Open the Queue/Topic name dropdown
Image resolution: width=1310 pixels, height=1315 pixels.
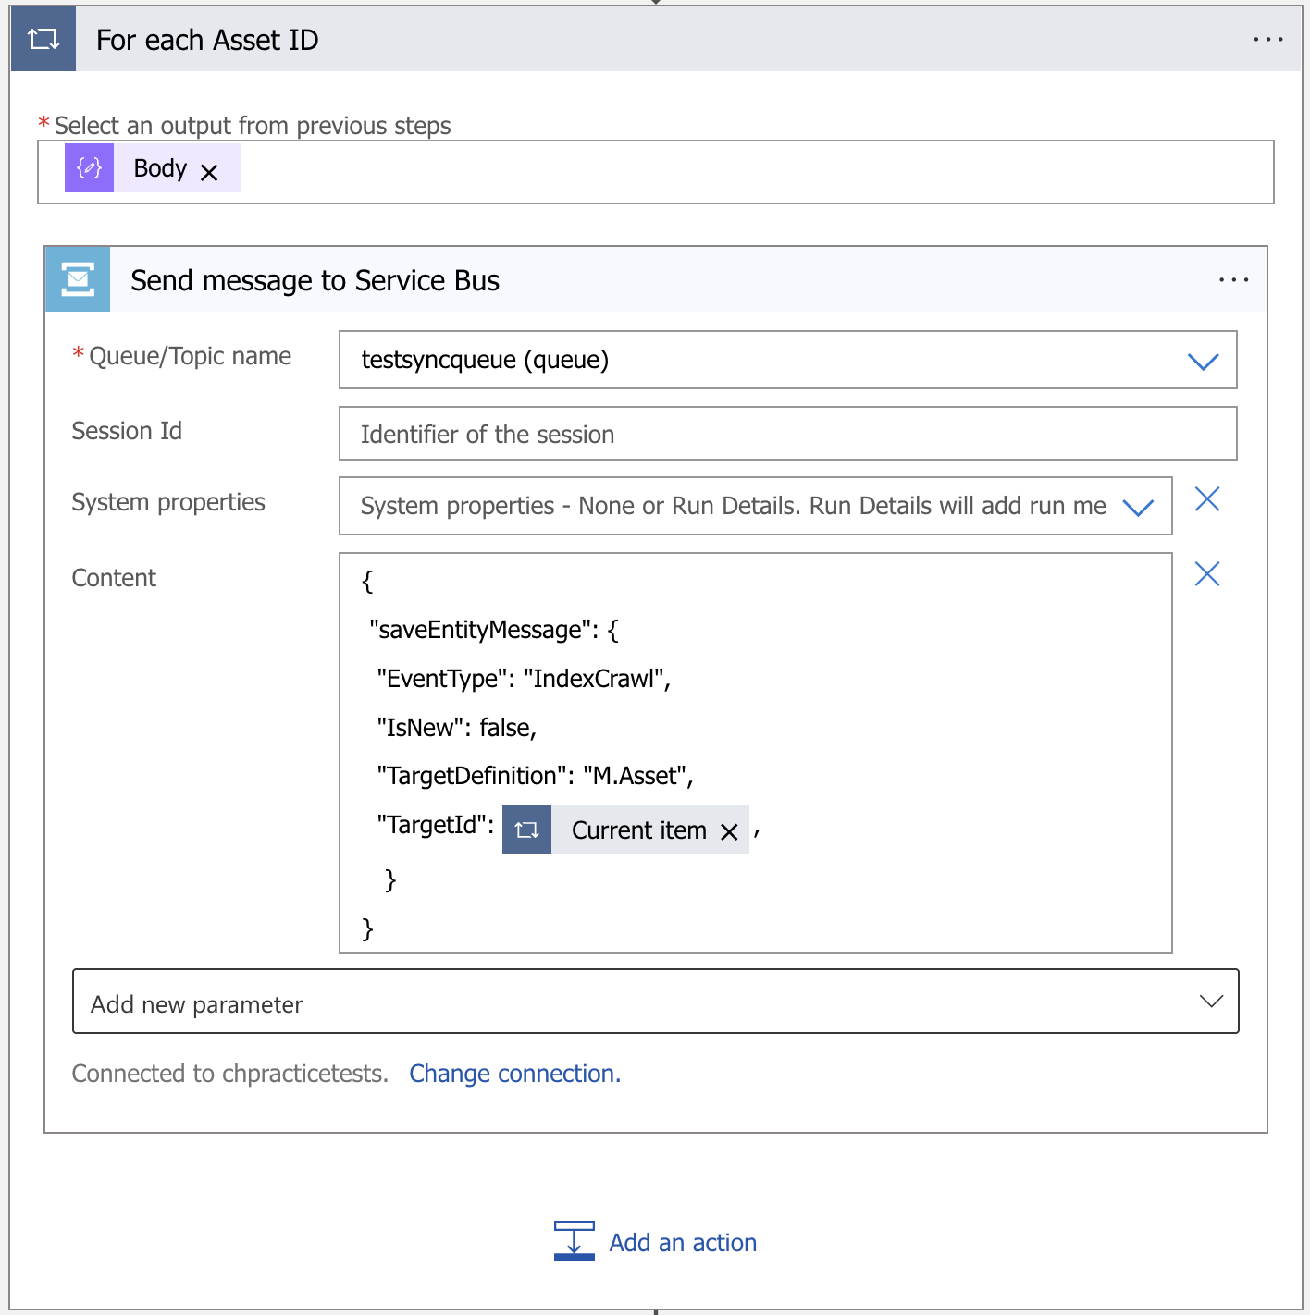[1203, 361]
